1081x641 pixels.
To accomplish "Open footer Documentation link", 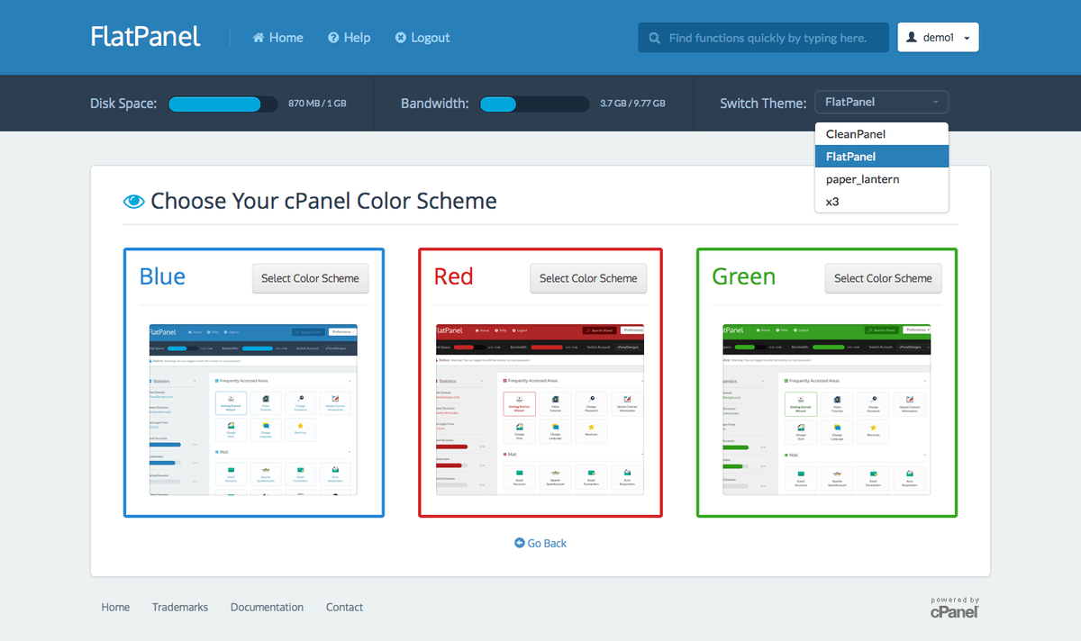I will tap(267, 607).
